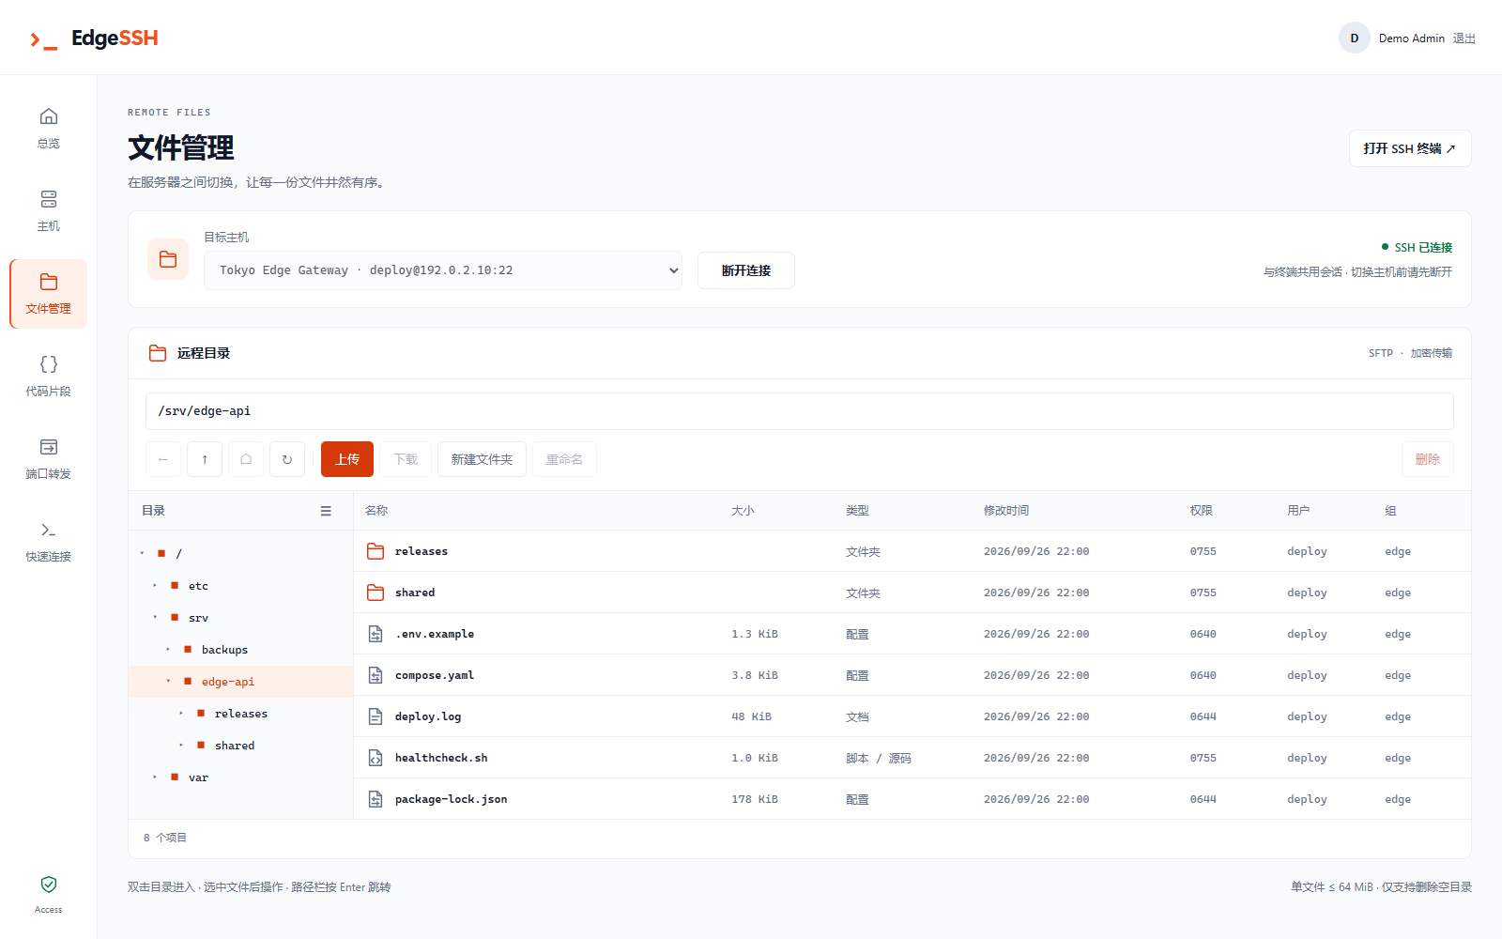Select the releases item under edge-api tree

pyautogui.click(x=241, y=714)
